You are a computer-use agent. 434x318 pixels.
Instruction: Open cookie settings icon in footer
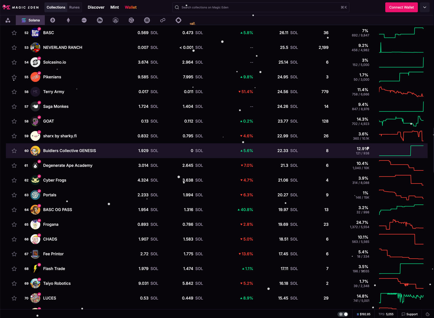click(x=428, y=314)
